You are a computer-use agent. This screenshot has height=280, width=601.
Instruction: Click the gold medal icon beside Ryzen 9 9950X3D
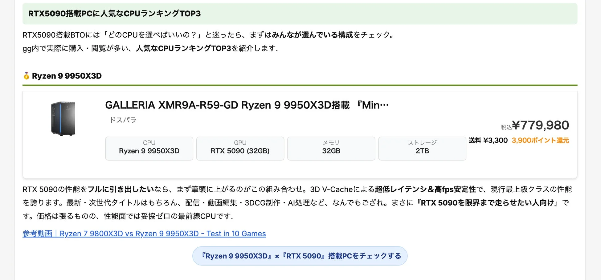pyautogui.click(x=26, y=76)
